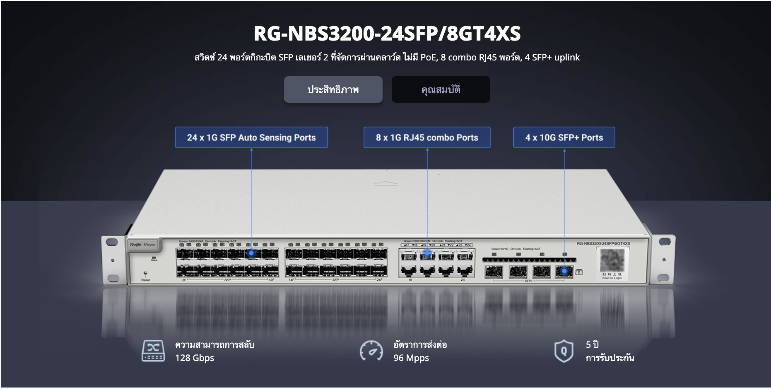Click the model name printed on the switch
This screenshot has width=771, height=390.
point(603,243)
